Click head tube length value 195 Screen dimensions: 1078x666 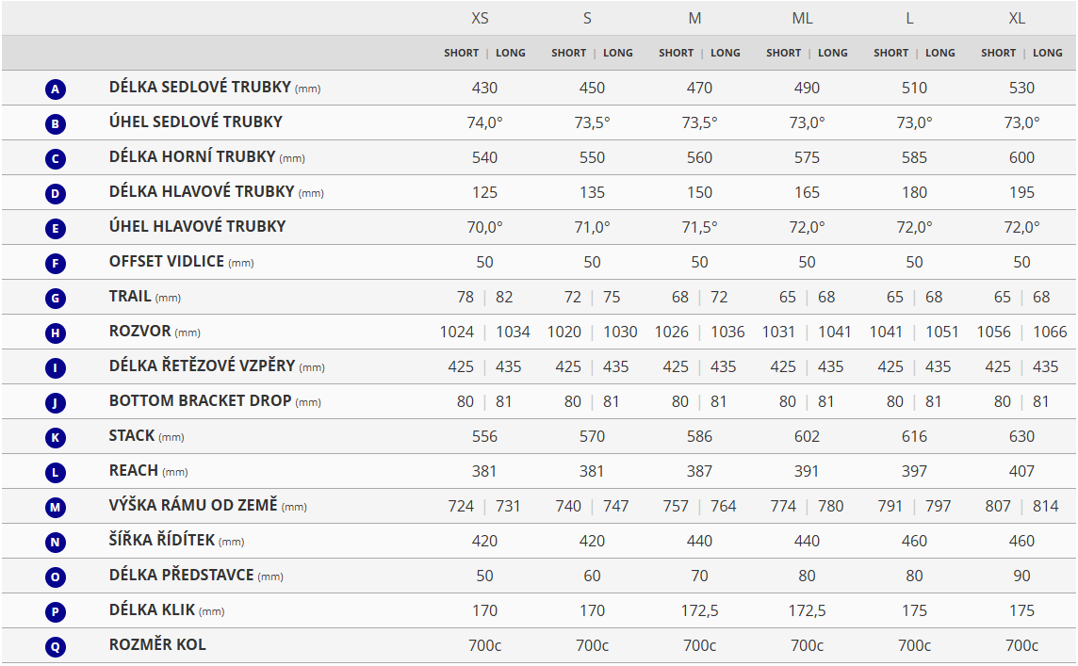1021,193
